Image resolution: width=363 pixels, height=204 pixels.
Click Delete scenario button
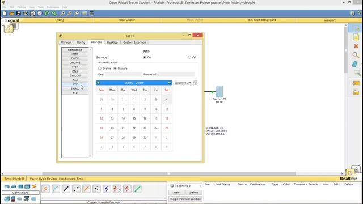click(x=194, y=193)
